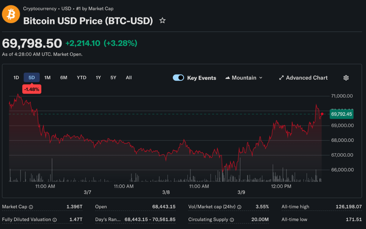Click the Advanced Chart expand arrows icon
Viewport: 366px width, 229px height.
tap(281, 78)
